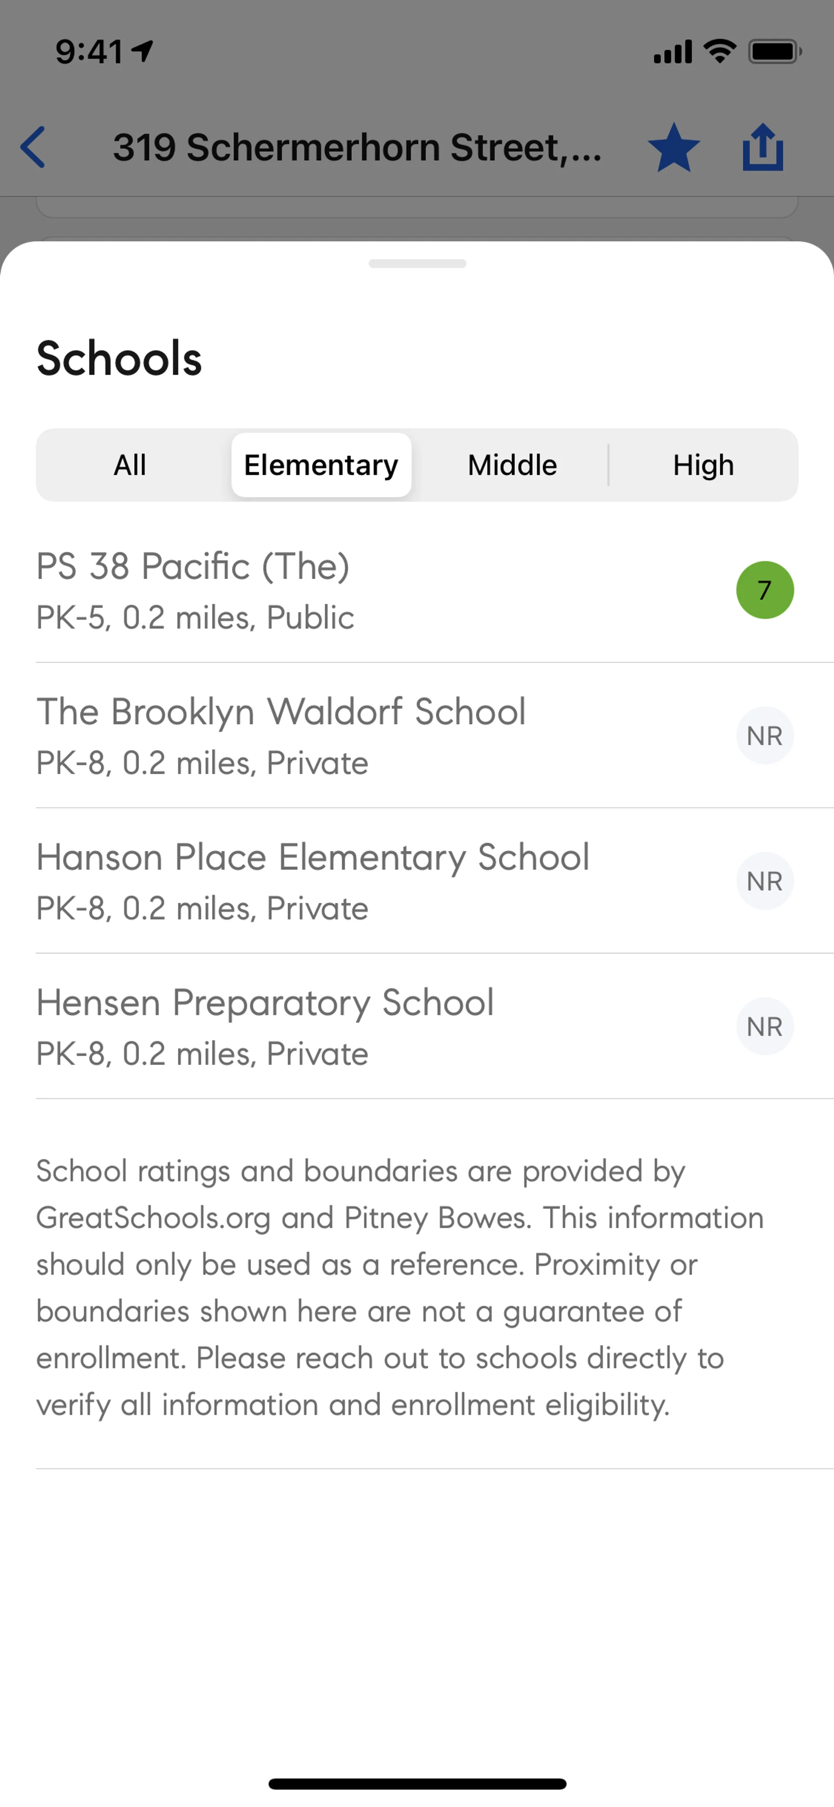The image size is (834, 1807).
Task: Tap the share icon
Action: (762, 147)
